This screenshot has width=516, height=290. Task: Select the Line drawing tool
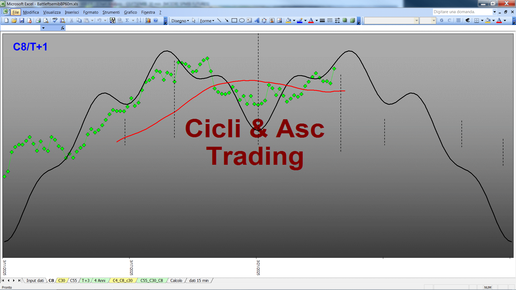click(x=219, y=20)
